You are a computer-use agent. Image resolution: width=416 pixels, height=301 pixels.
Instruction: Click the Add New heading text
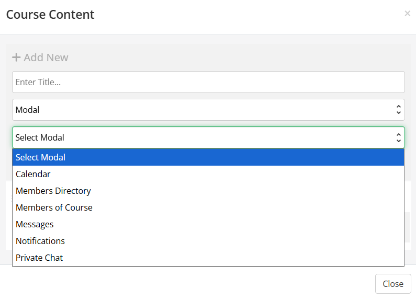coord(46,57)
